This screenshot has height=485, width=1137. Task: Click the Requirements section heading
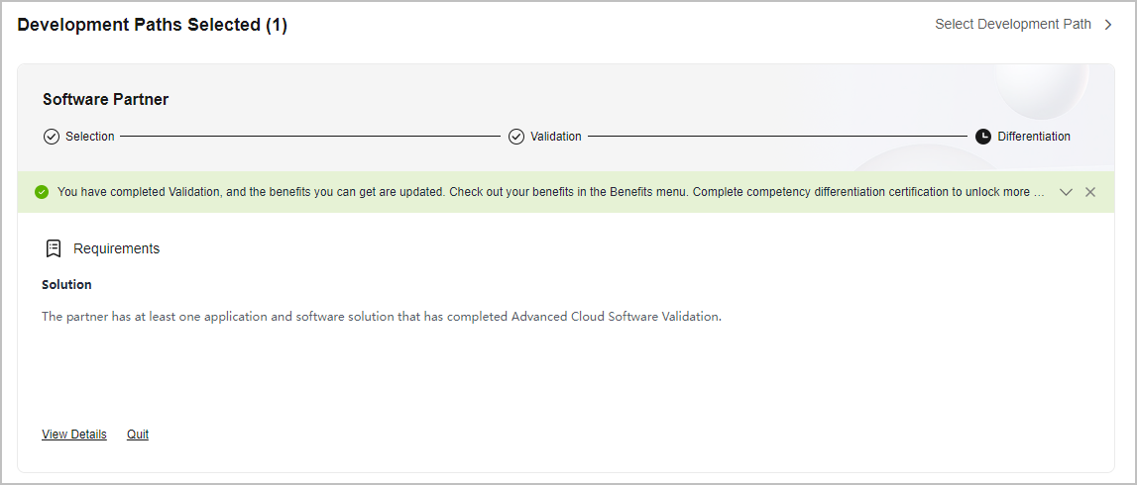(116, 249)
